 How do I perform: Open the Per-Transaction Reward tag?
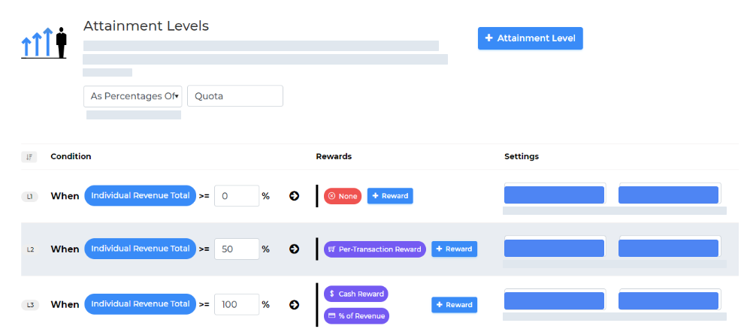[374, 249]
